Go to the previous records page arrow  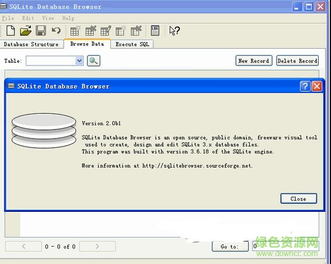(x=24, y=246)
